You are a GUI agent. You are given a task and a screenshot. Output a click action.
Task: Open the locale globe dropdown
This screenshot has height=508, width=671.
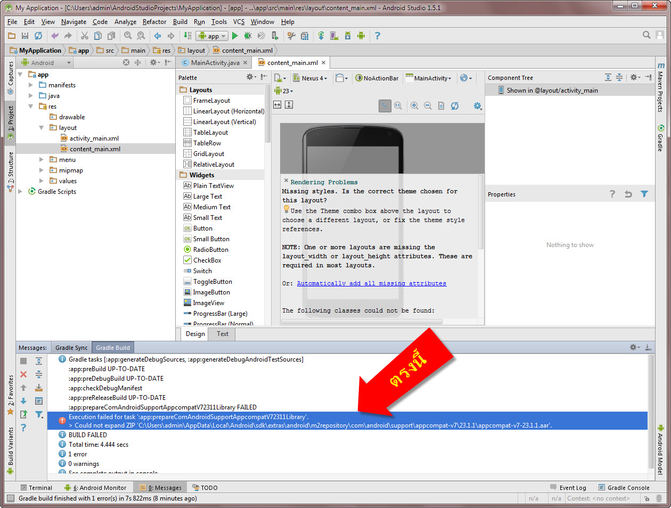465,78
